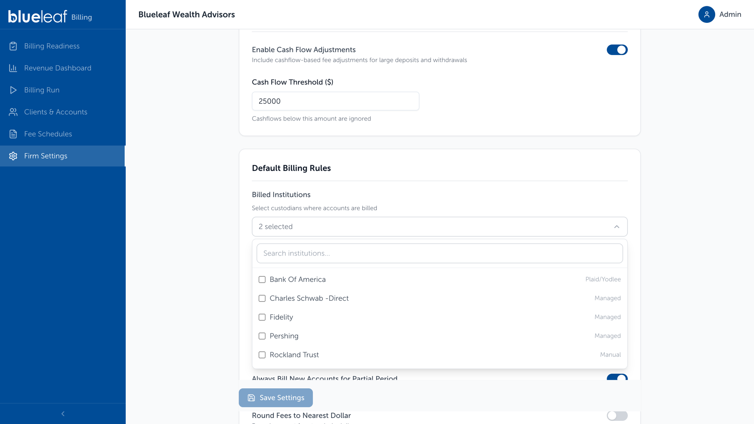754x424 pixels.
Task: Click the 'Managed' tag on Pershing row
Action: pyautogui.click(x=608, y=336)
